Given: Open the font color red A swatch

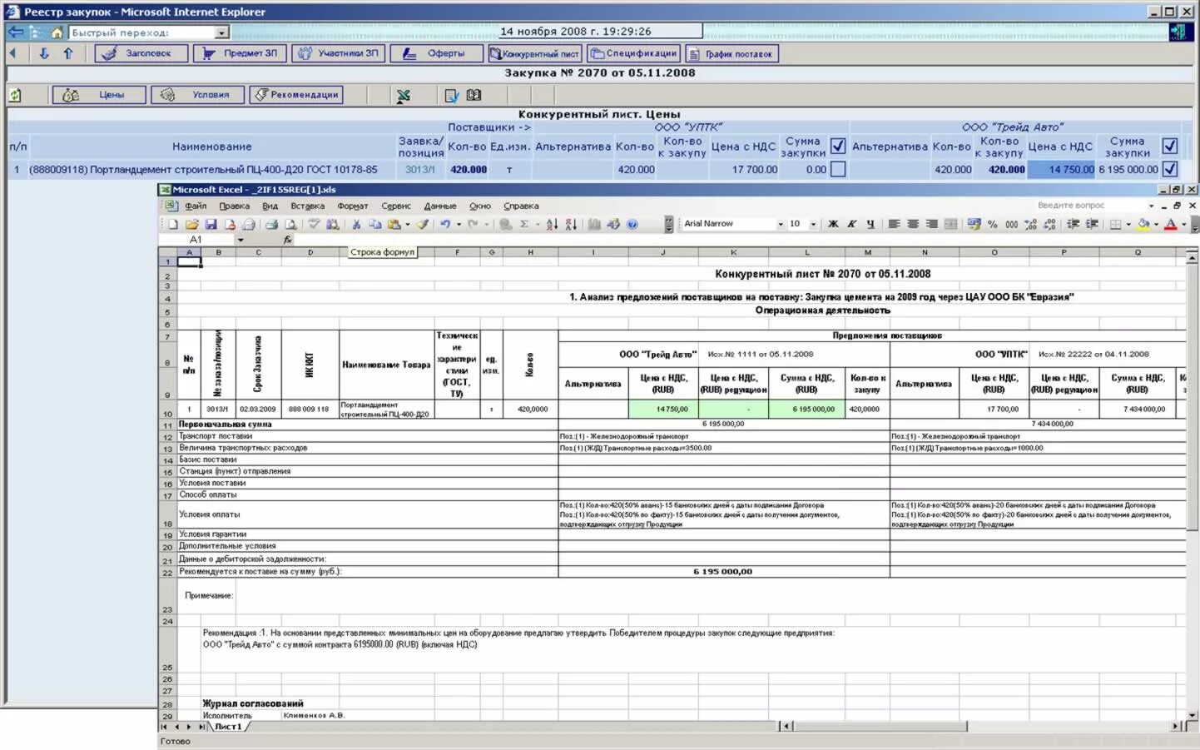Looking at the screenshot, I should pyautogui.click(x=1171, y=224).
